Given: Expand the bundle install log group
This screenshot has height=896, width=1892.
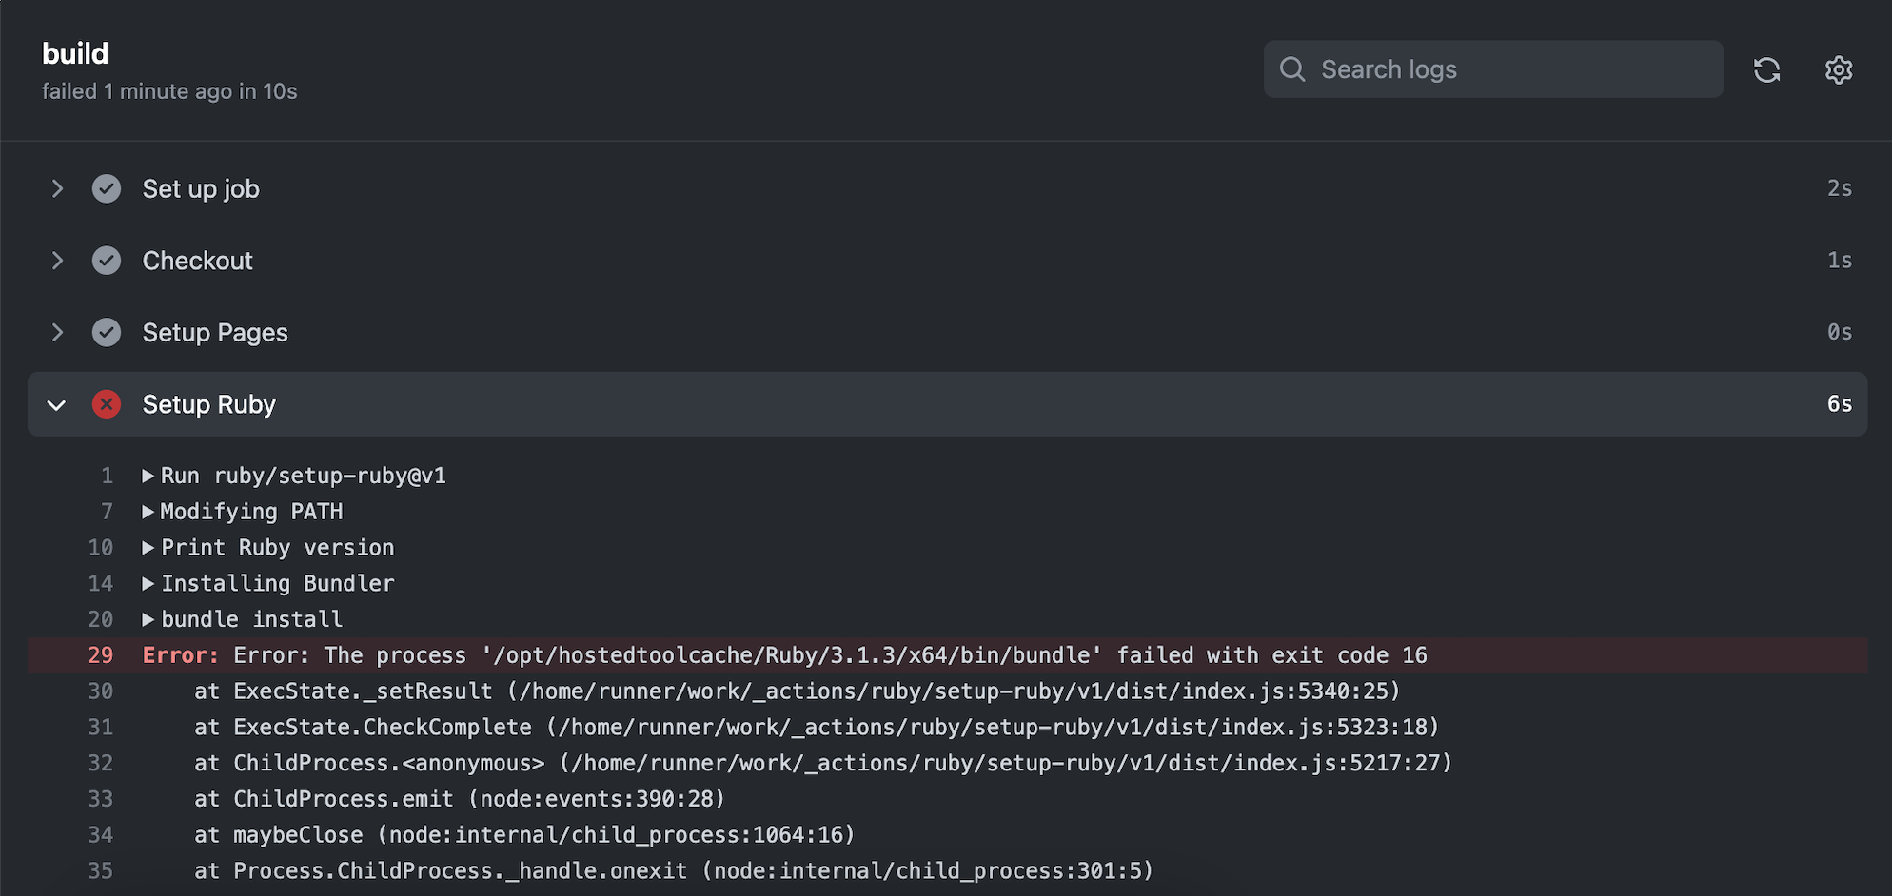Looking at the screenshot, I should [148, 619].
